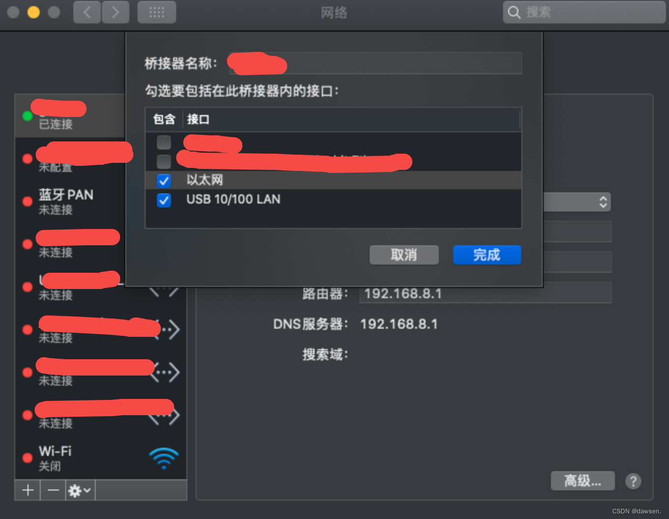Click the 桥接器名称 text field
Viewport: 669px width, 519px height.
pyautogui.click(x=375, y=63)
